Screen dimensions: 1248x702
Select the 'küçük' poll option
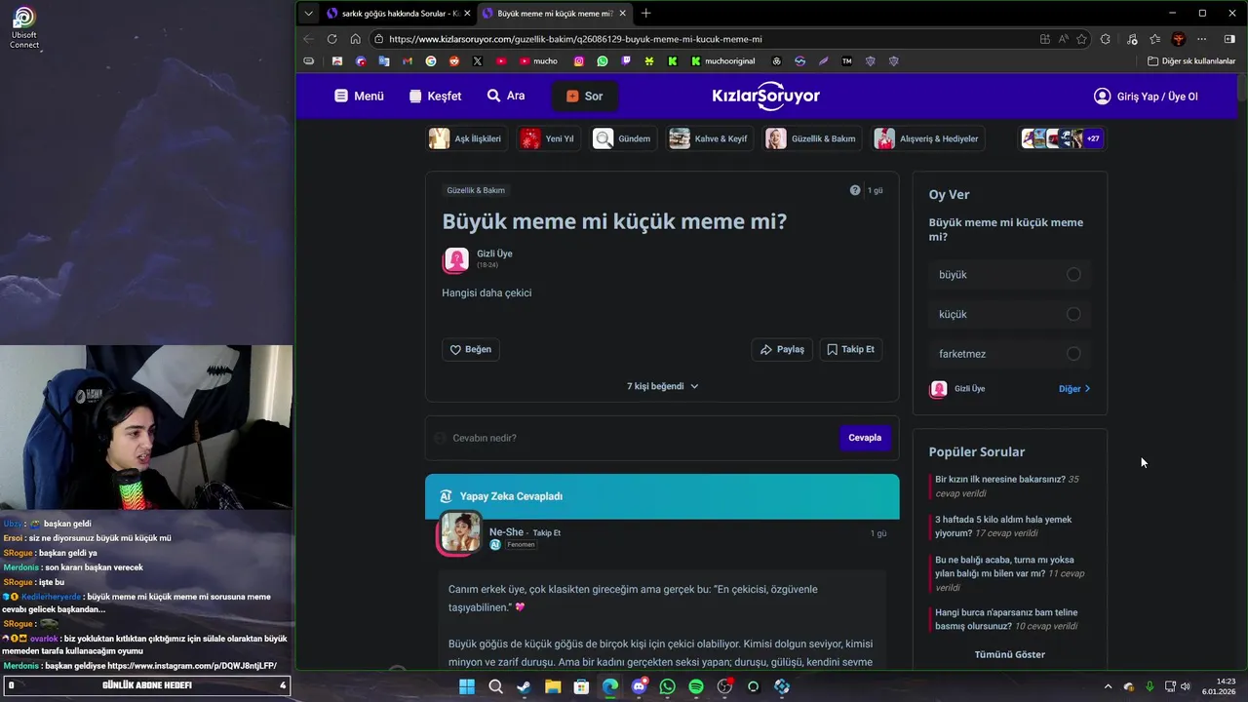(1009, 314)
